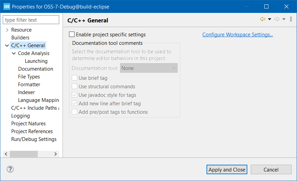Enable project specific settings checkbox

[72, 34]
